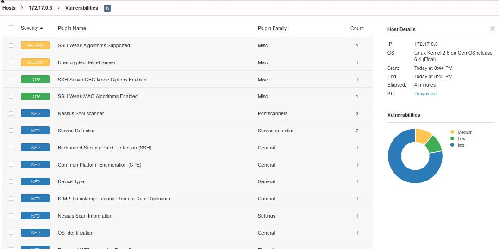Sort by the Severity column arrow
Viewport: 499px width, 249px height.
tap(41, 28)
